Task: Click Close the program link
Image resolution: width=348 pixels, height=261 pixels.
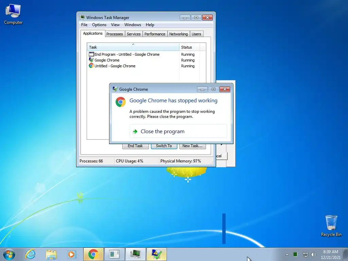Action: [178, 132]
